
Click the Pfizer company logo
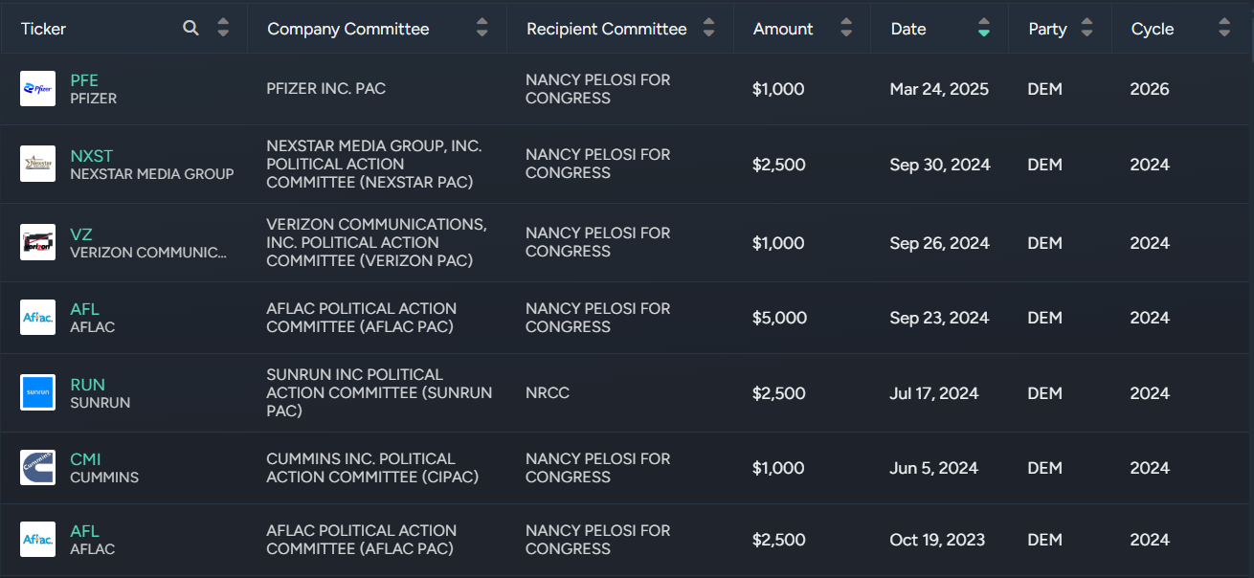pyautogui.click(x=38, y=89)
